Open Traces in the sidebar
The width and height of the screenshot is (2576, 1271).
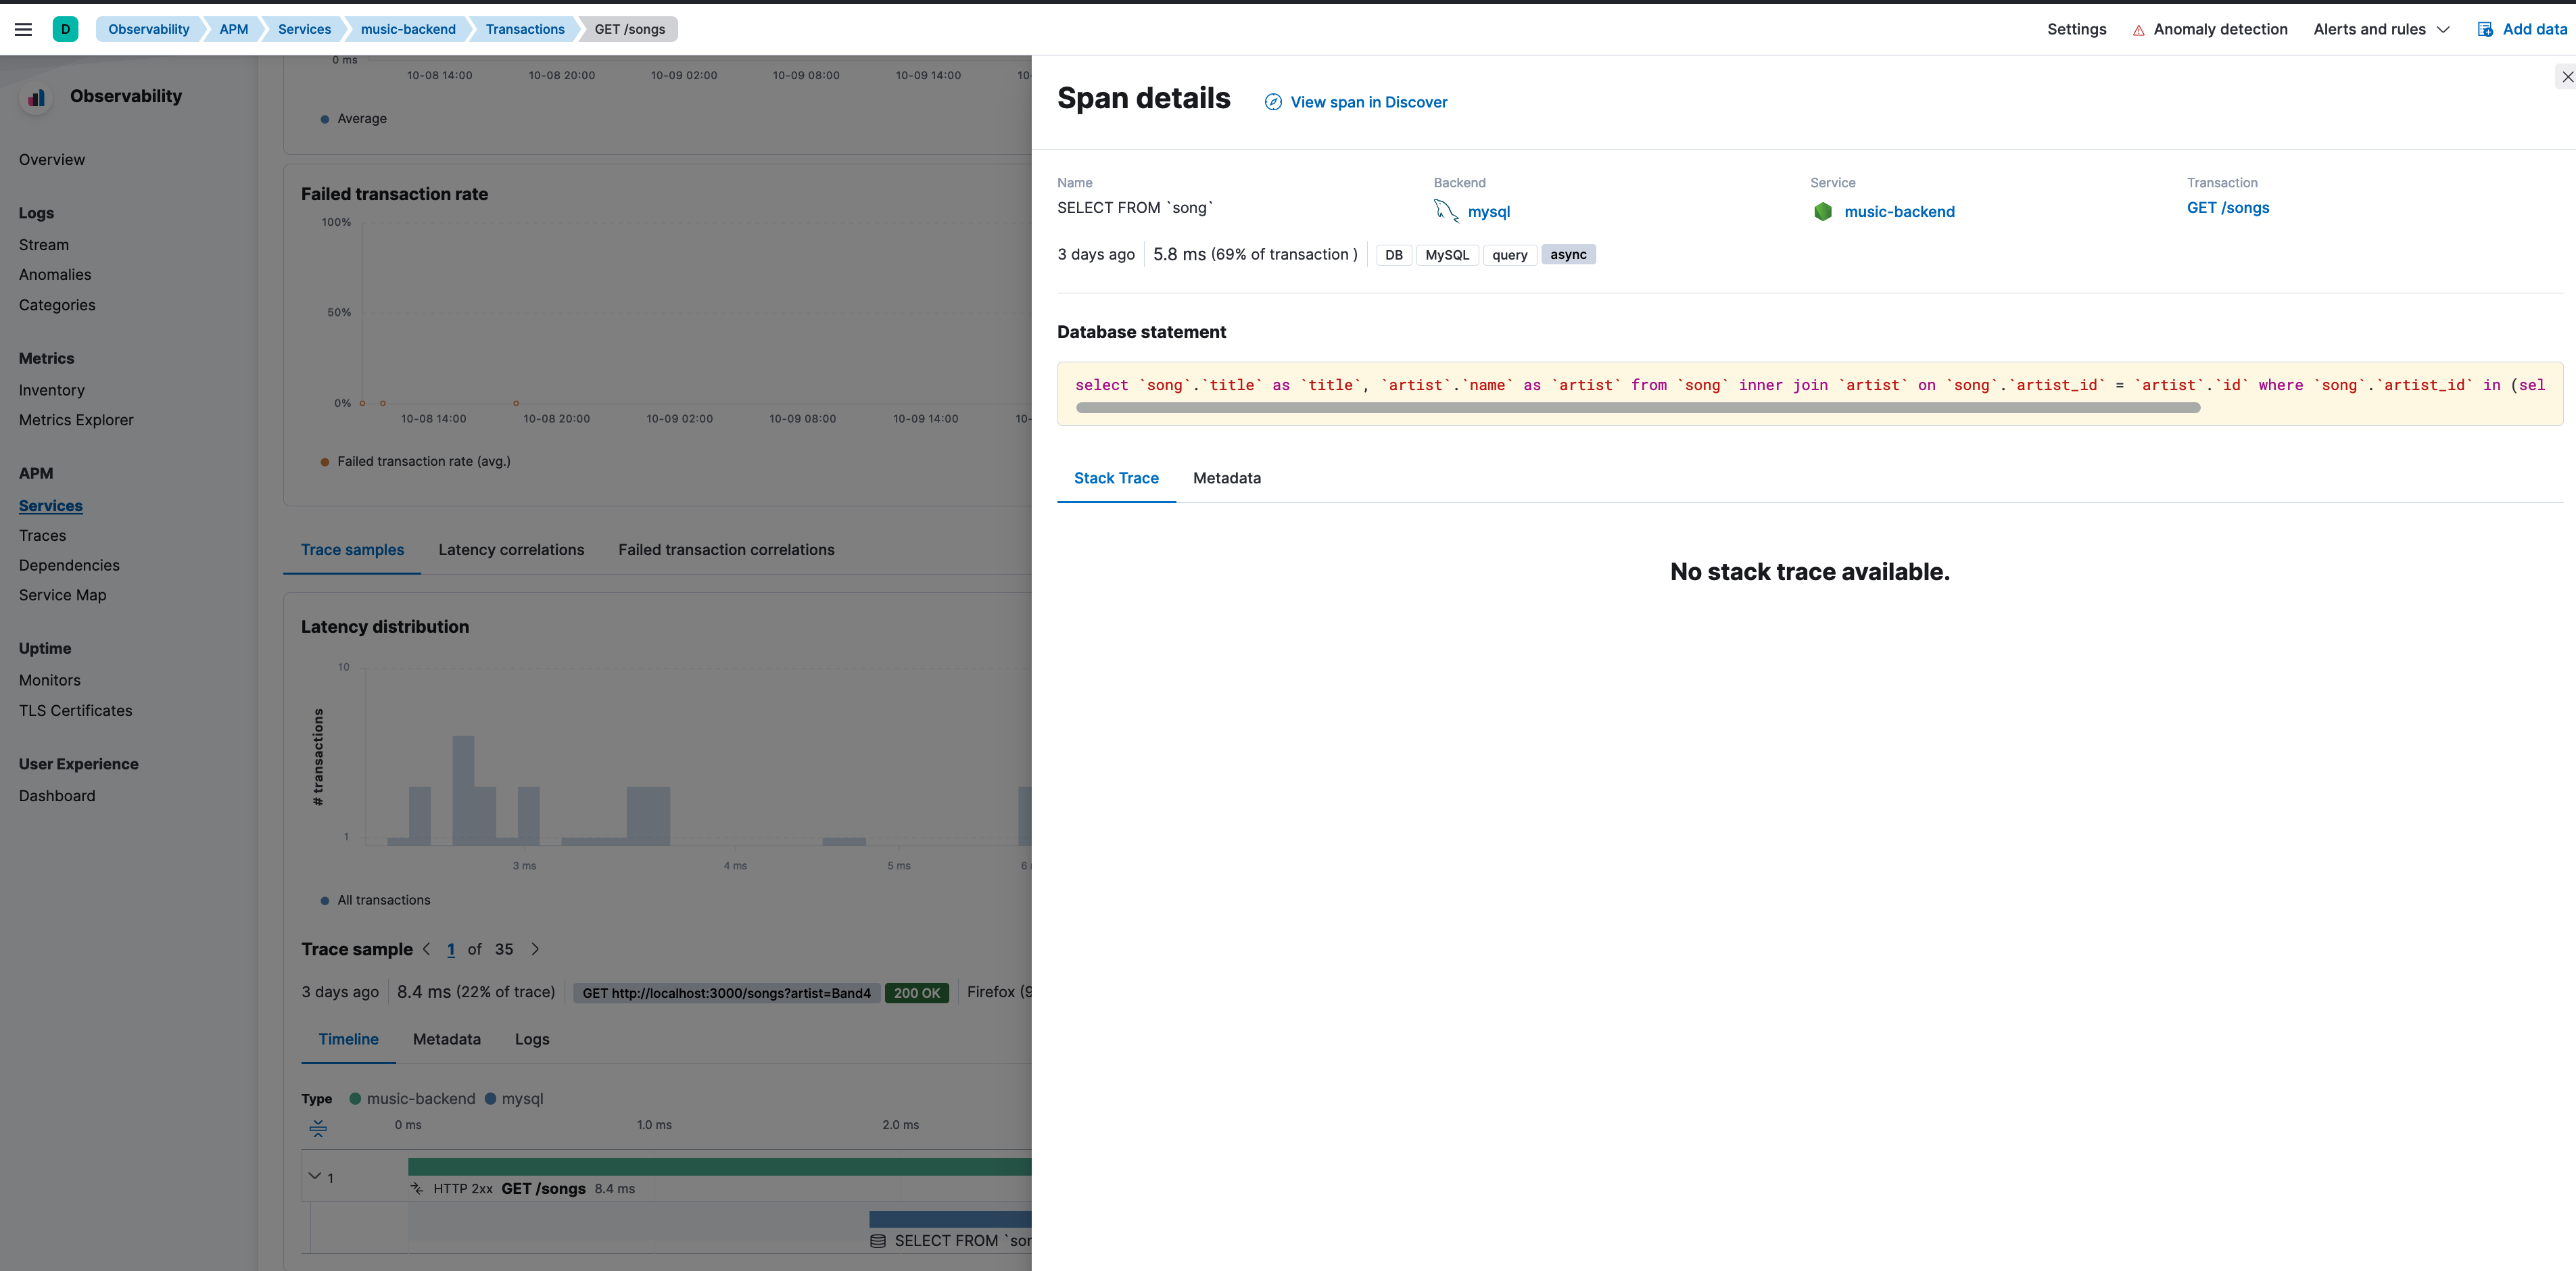pos(42,536)
